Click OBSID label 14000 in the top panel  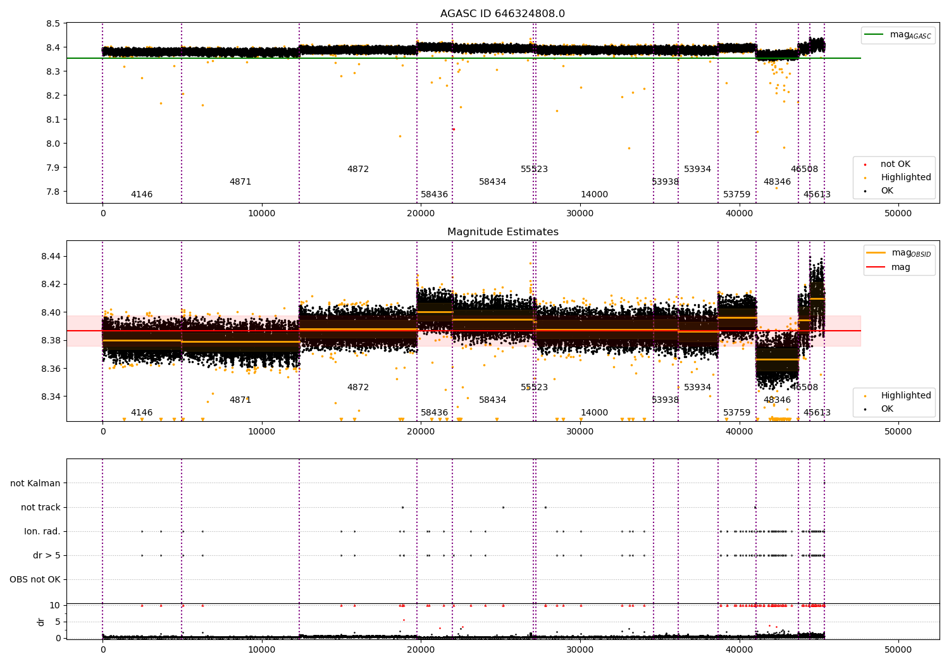pos(595,195)
